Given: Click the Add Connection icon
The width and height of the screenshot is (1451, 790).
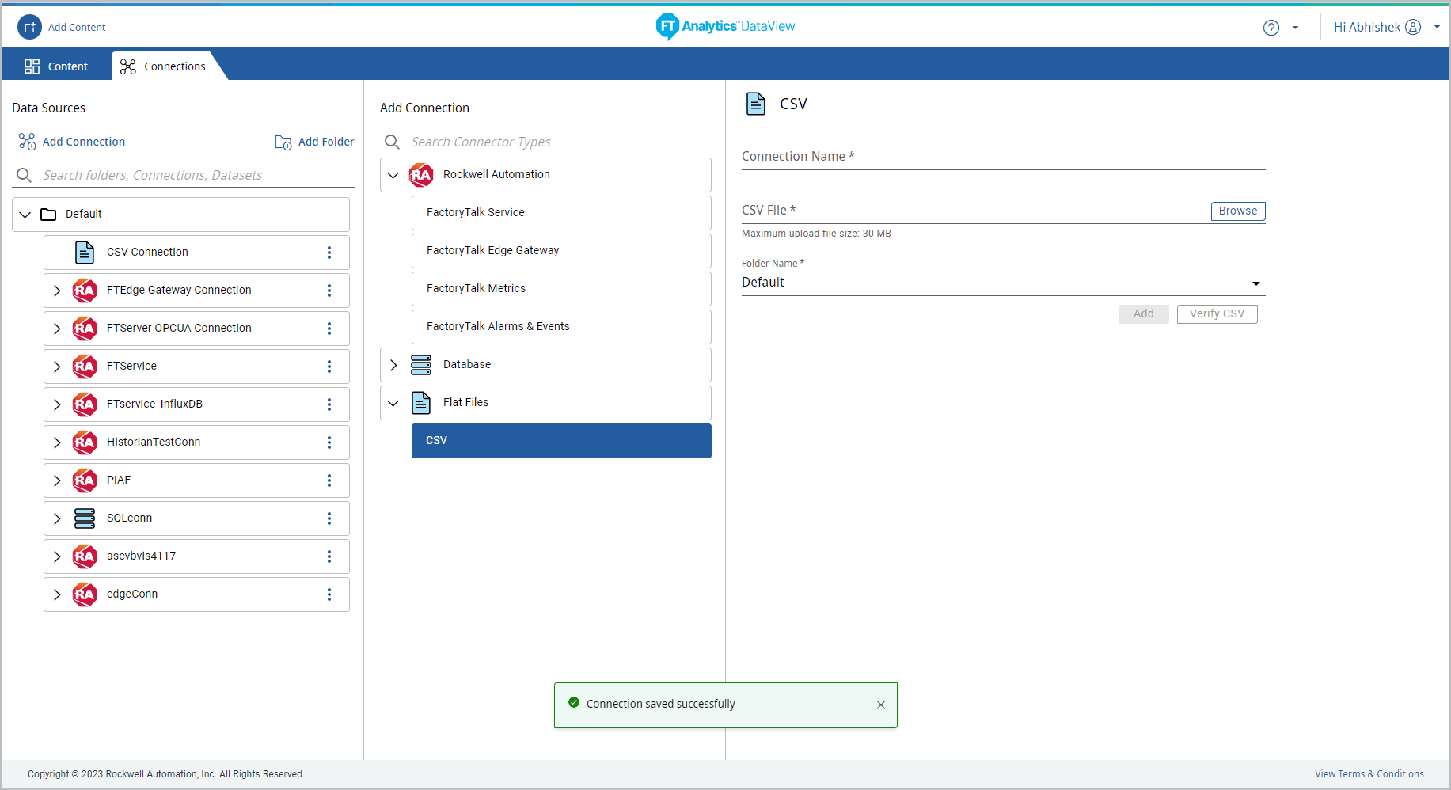Looking at the screenshot, I should pyautogui.click(x=27, y=142).
